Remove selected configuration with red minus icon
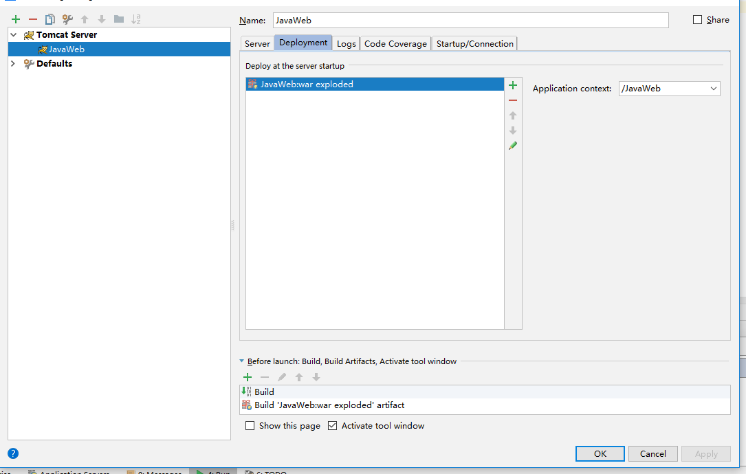Screen dimensions: 746x474 [x=33, y=19]
